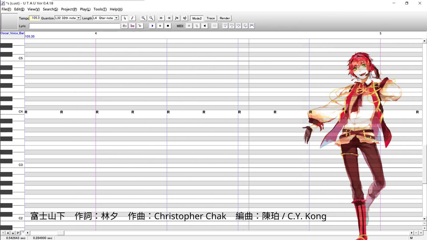Click the MIDI record dot icon
Viewport: 427px width, 240px height.
pyautogui.click(x=189, y=26)
